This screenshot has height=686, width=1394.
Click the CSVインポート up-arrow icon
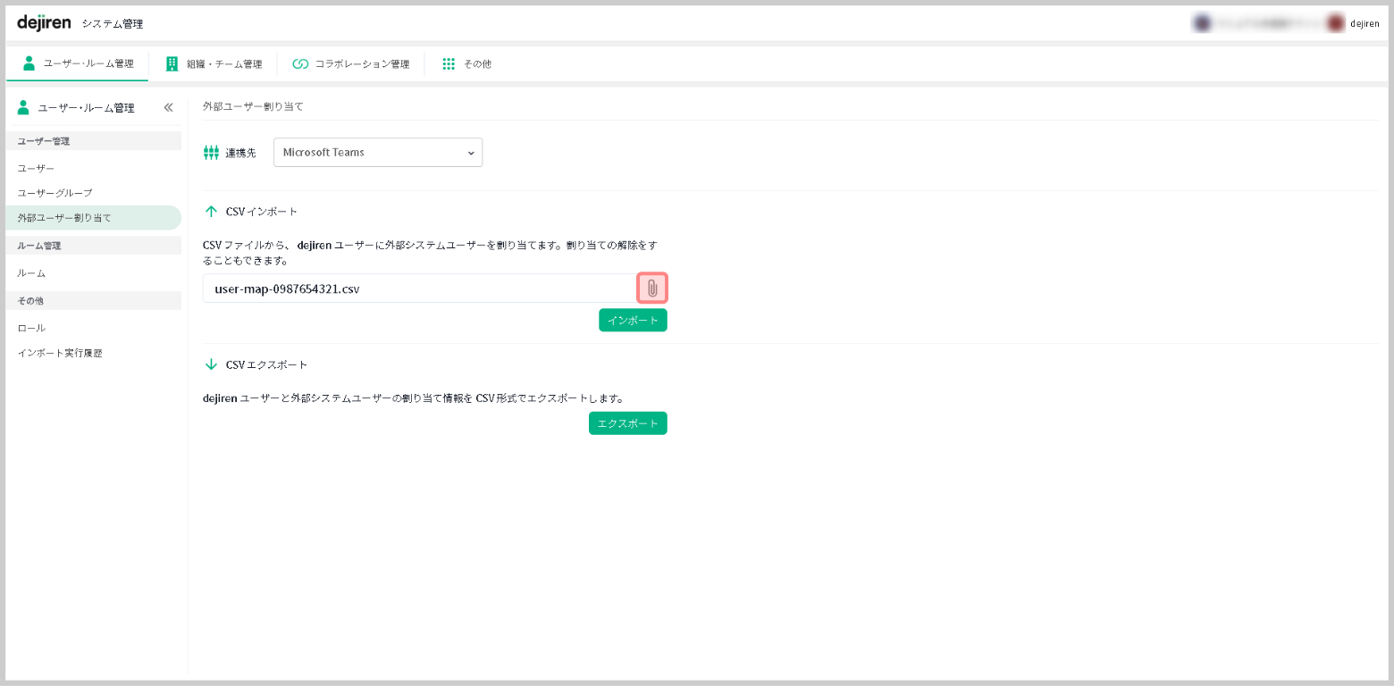[x=211, y=212]
